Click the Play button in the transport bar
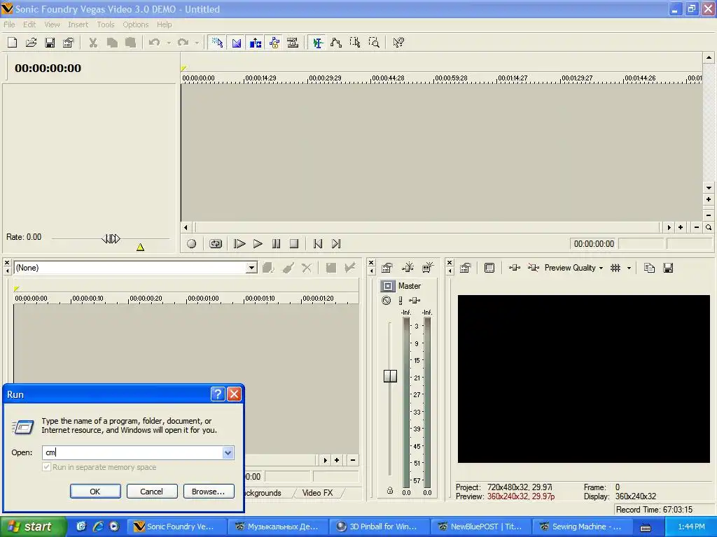Viewport: 717px width, 537px height. click(258, 244)
